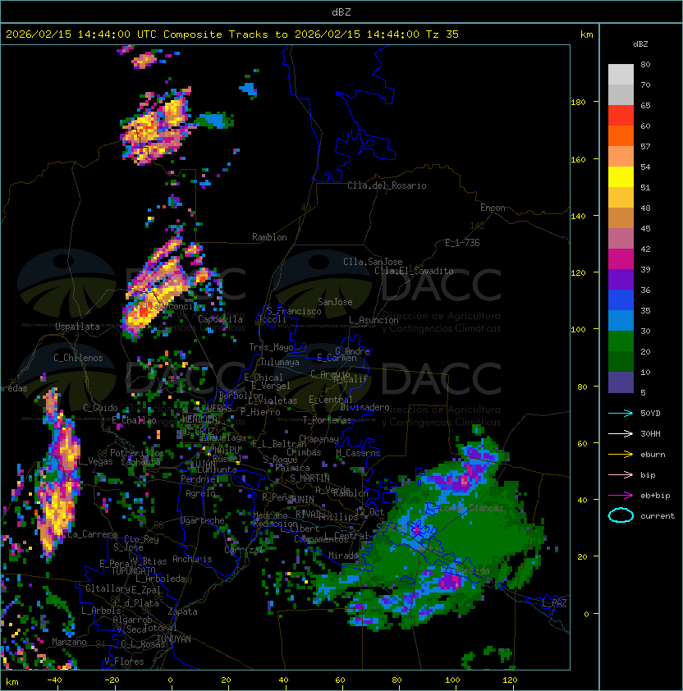Click the dBZ heading above the legend

[640, 44]
